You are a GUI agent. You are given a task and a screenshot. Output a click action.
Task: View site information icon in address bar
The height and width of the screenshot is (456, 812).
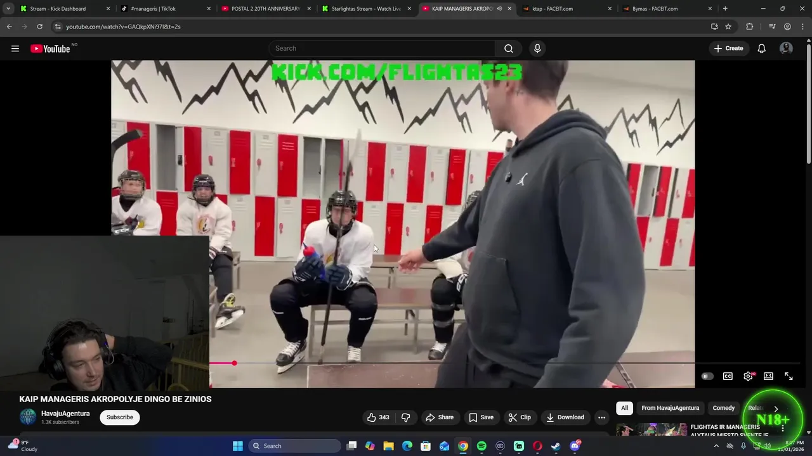click(58, 27)
